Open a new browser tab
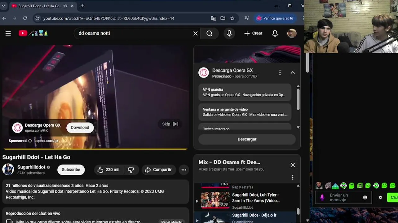Screen dimensions: 398x223 82,6
